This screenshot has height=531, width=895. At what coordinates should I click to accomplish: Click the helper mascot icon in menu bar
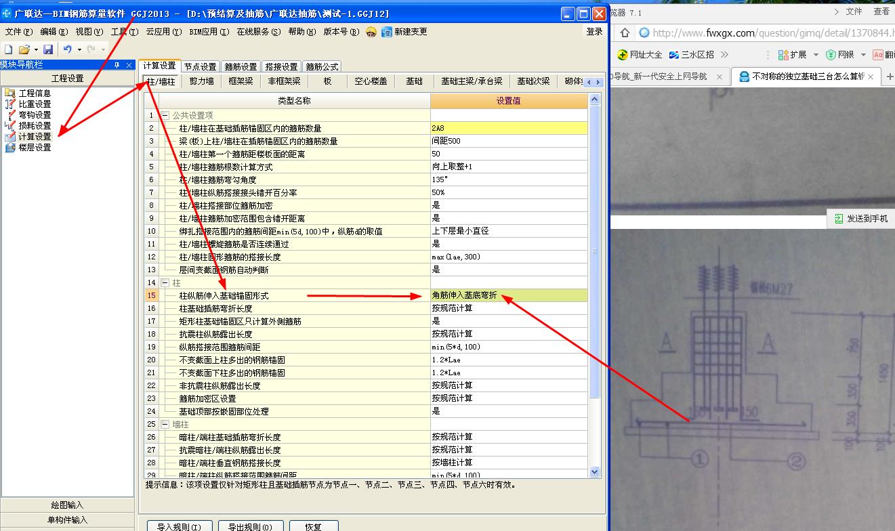[x=371, y=32]
